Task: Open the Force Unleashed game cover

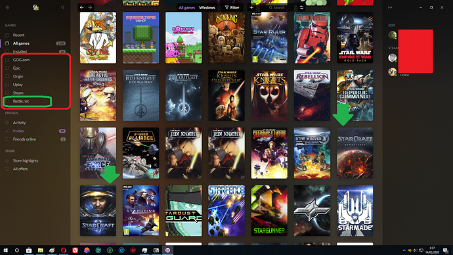Action: (98, 153)
